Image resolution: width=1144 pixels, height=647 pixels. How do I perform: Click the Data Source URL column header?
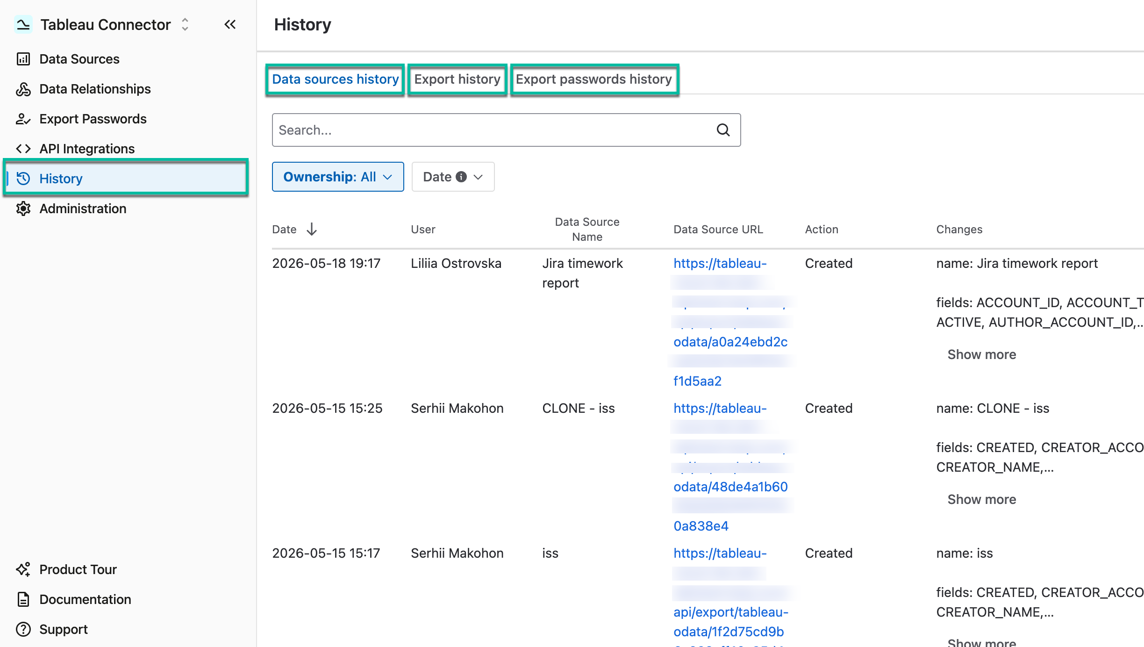point(718,230)
